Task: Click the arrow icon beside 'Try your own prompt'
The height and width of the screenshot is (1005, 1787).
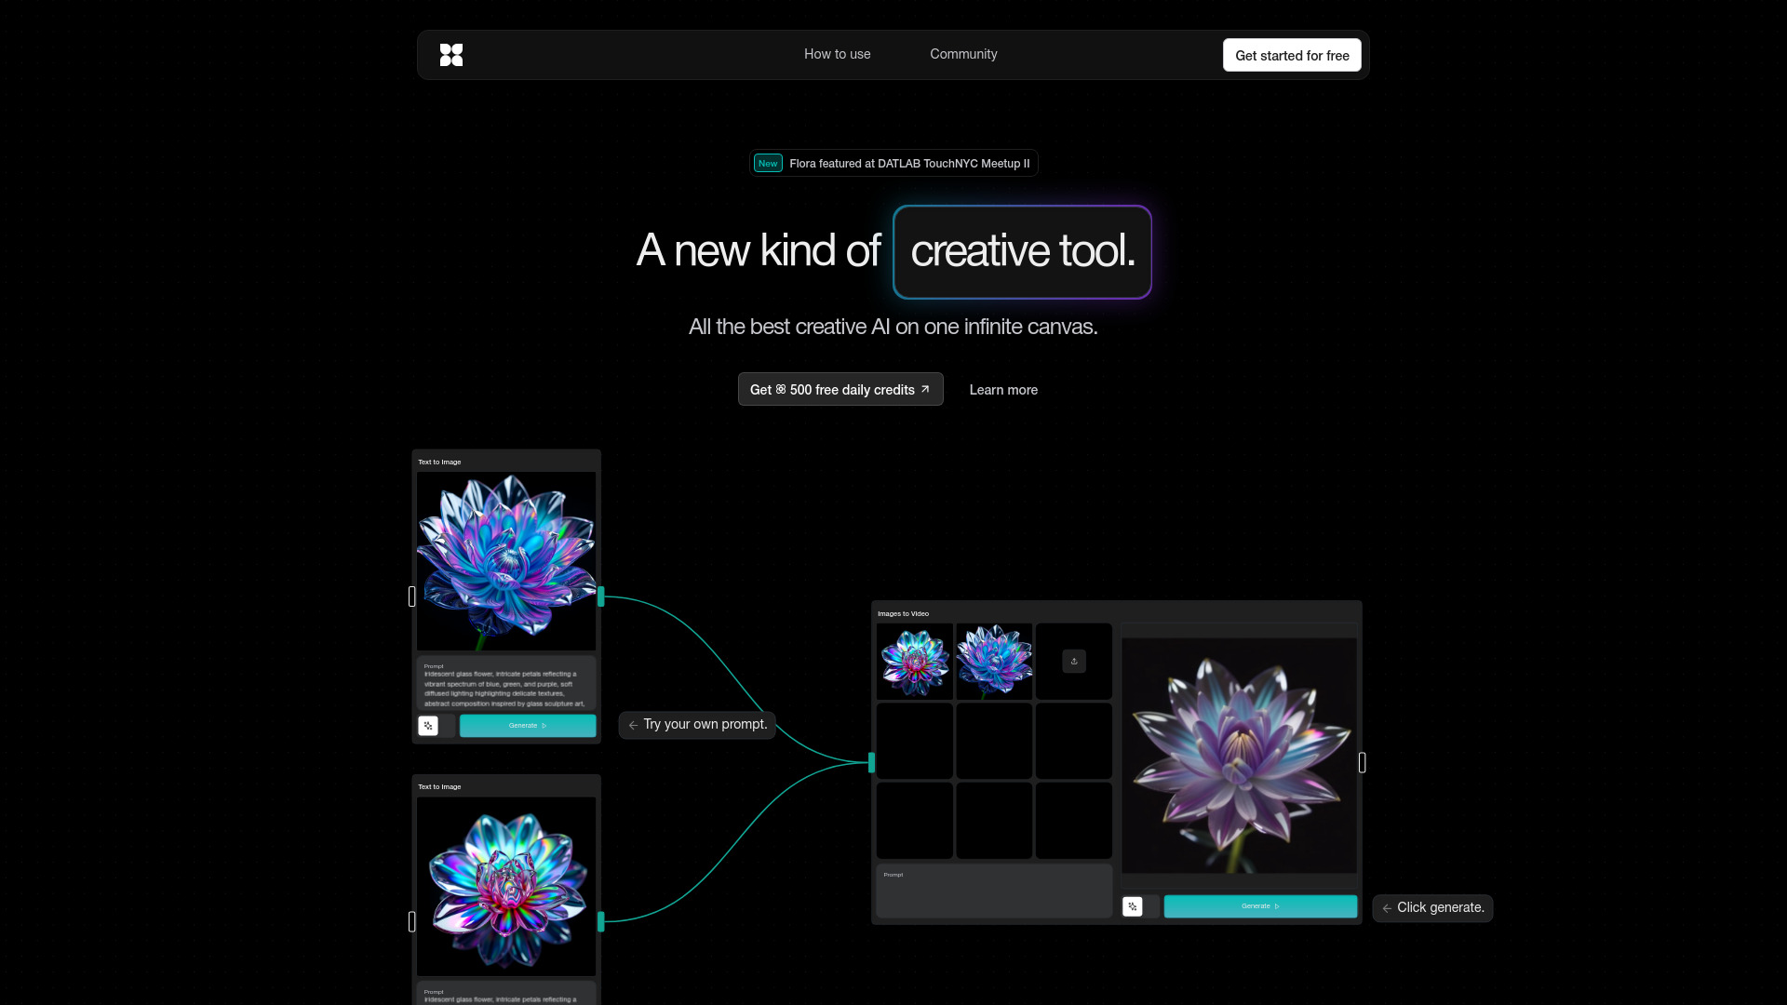Action: (633, 725)
